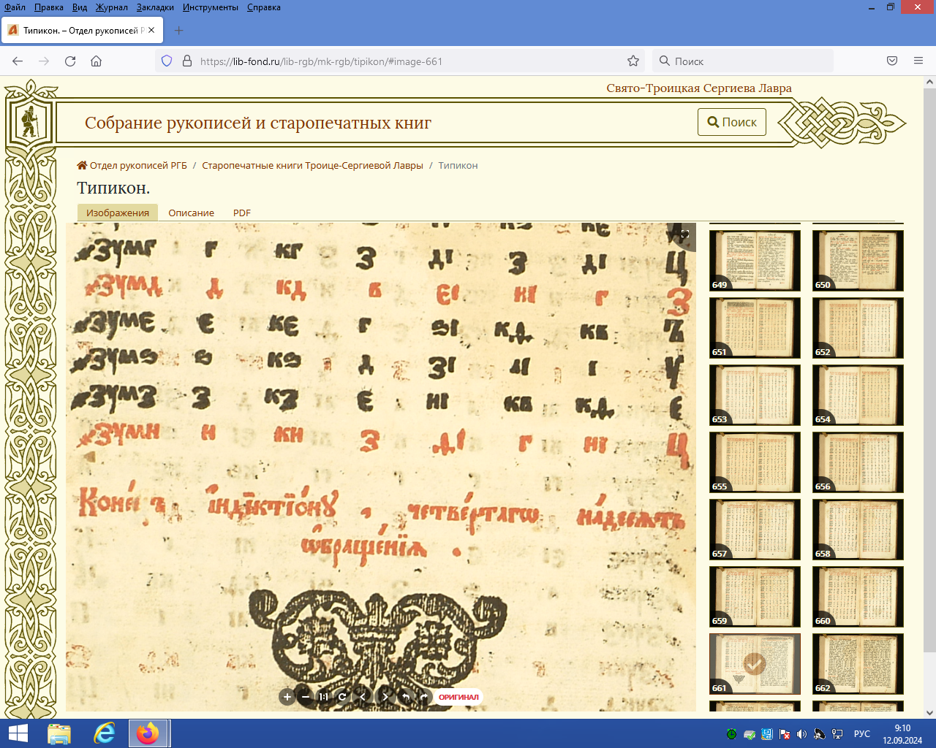Select page thumbnail 654
The height and width of the screenshot is (748, 936).
(858, 394)
